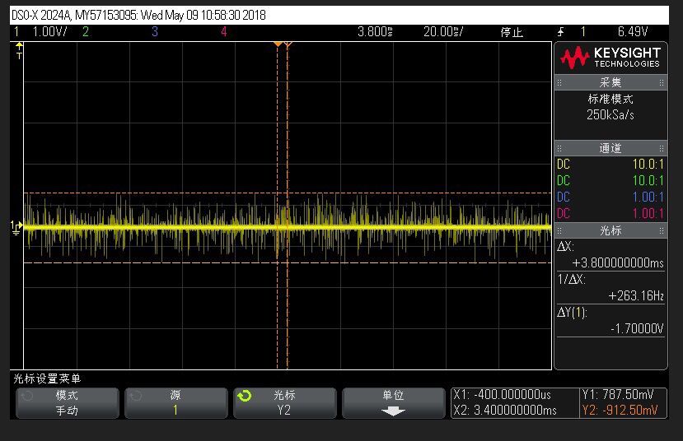Open the 源 source softkey
The width and height of the screenshot is (683, 441).
[x=175, y=403]
